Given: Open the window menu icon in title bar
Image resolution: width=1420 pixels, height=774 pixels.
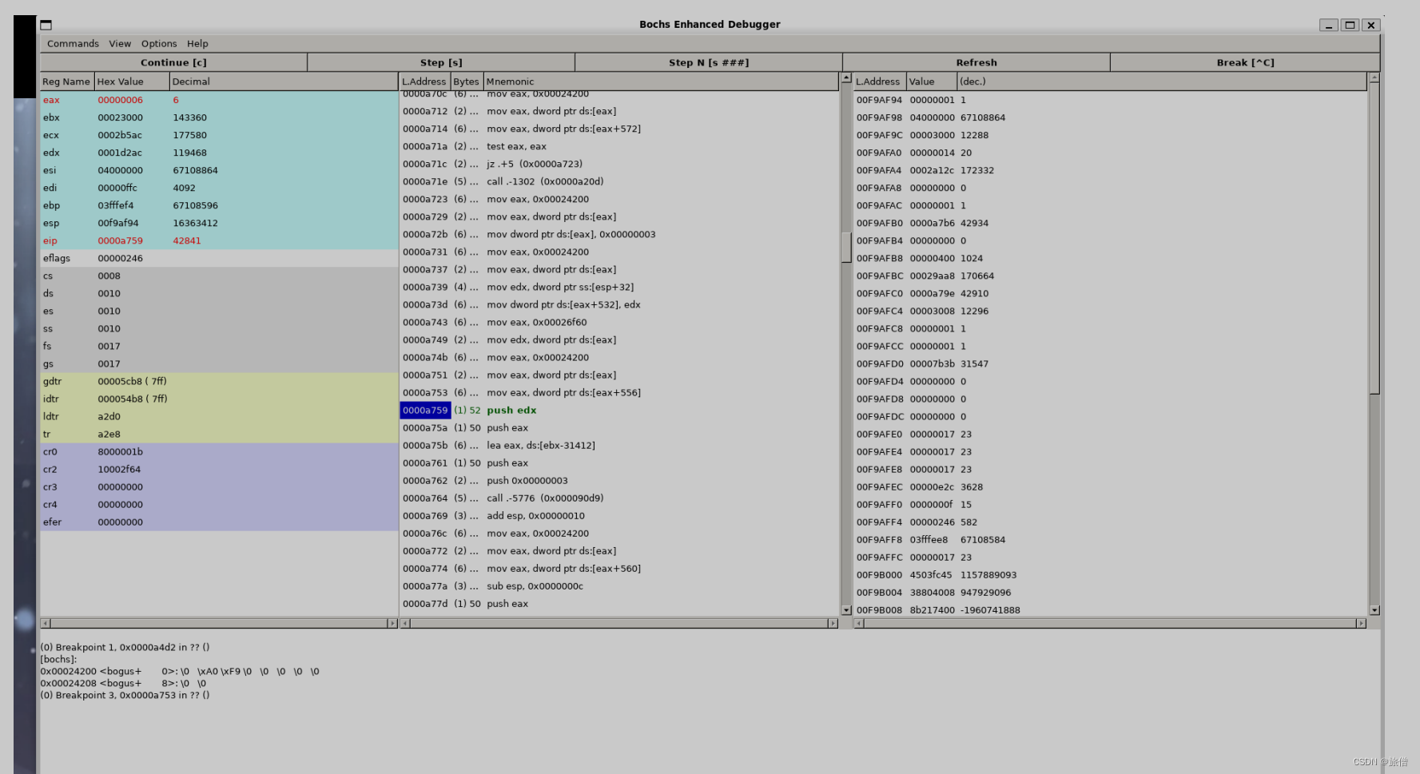Looking at the screenshot, I should click(x=46, y=25).
